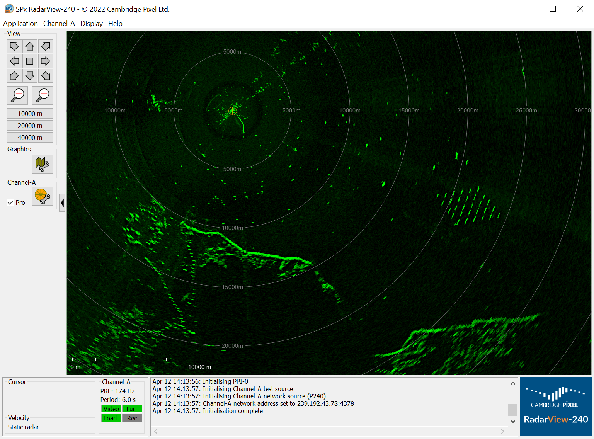Image resolution: width=594 pixels, height=439 pixels.
Task: Close the RadarView window
Action: (x=580, y=9)
